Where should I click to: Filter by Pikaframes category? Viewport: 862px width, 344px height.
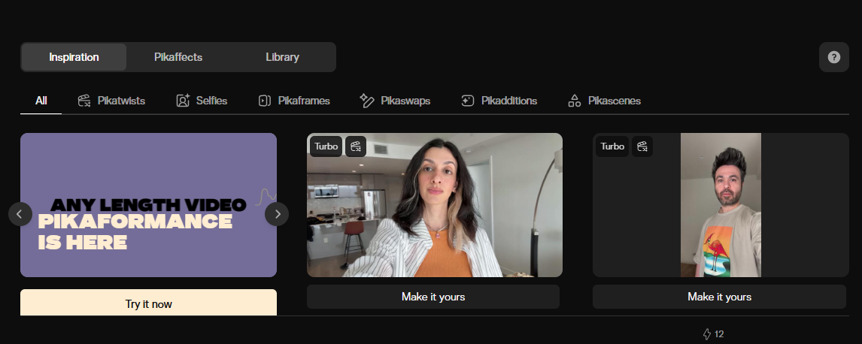click(294, 101)
